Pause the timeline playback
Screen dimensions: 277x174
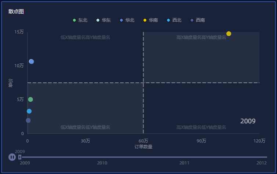12,157
